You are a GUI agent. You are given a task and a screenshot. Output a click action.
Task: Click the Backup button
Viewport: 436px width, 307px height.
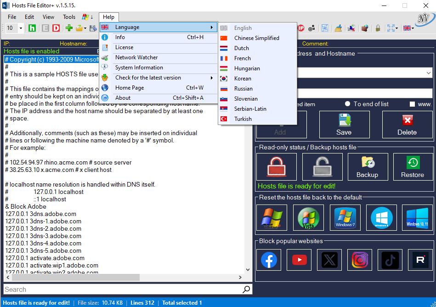pyautogui.click(x=367, y=166)
